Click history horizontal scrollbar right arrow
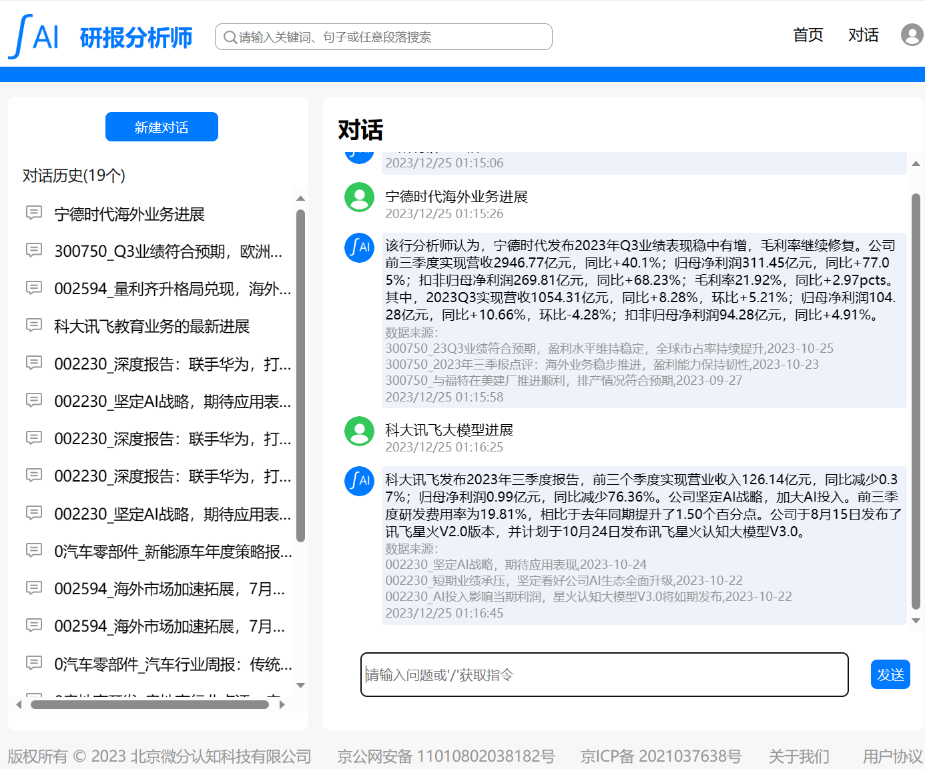This screenshot has height=769, width=925. (282, 704)
